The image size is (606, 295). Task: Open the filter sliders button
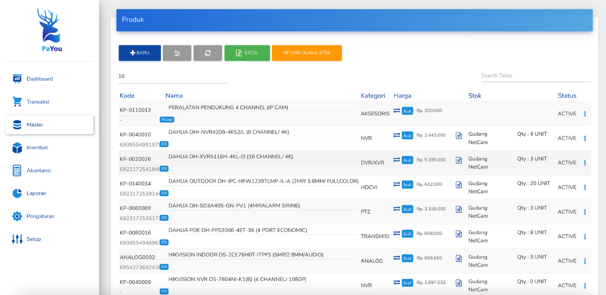177,53
